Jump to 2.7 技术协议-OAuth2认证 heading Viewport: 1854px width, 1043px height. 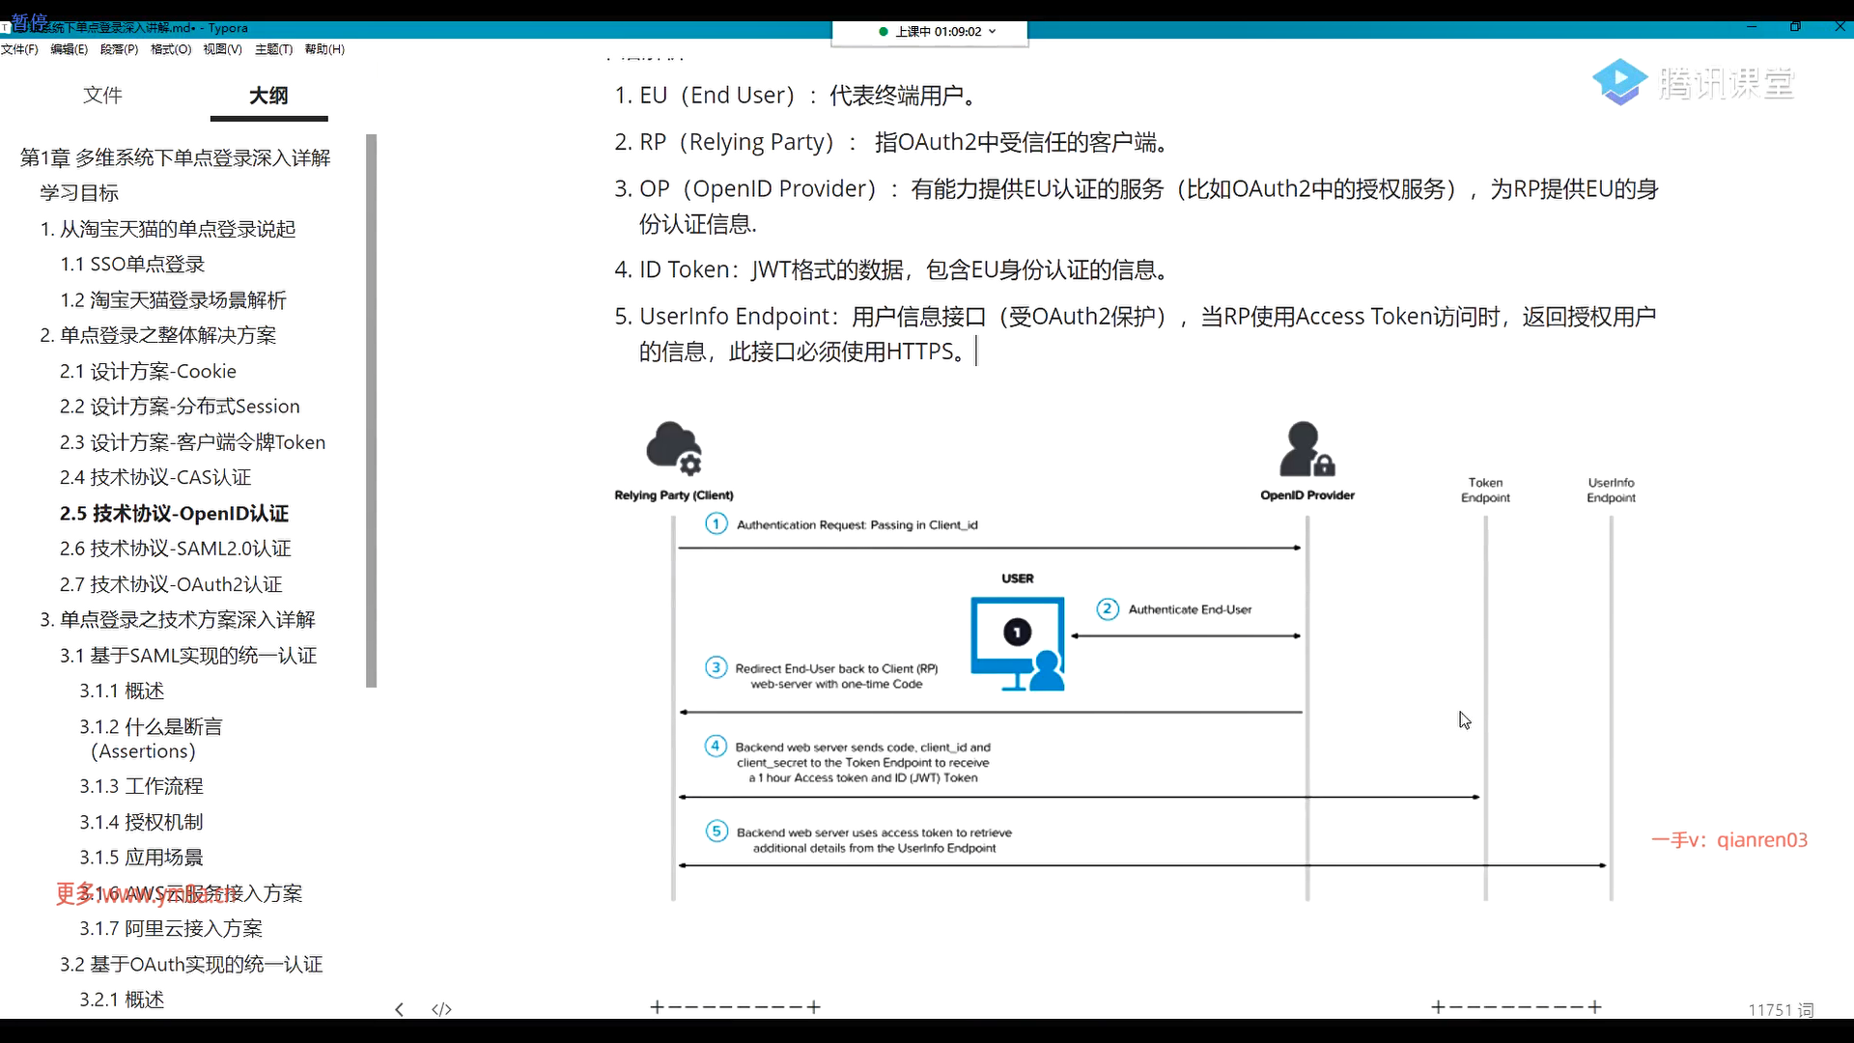tap(171, 584)
